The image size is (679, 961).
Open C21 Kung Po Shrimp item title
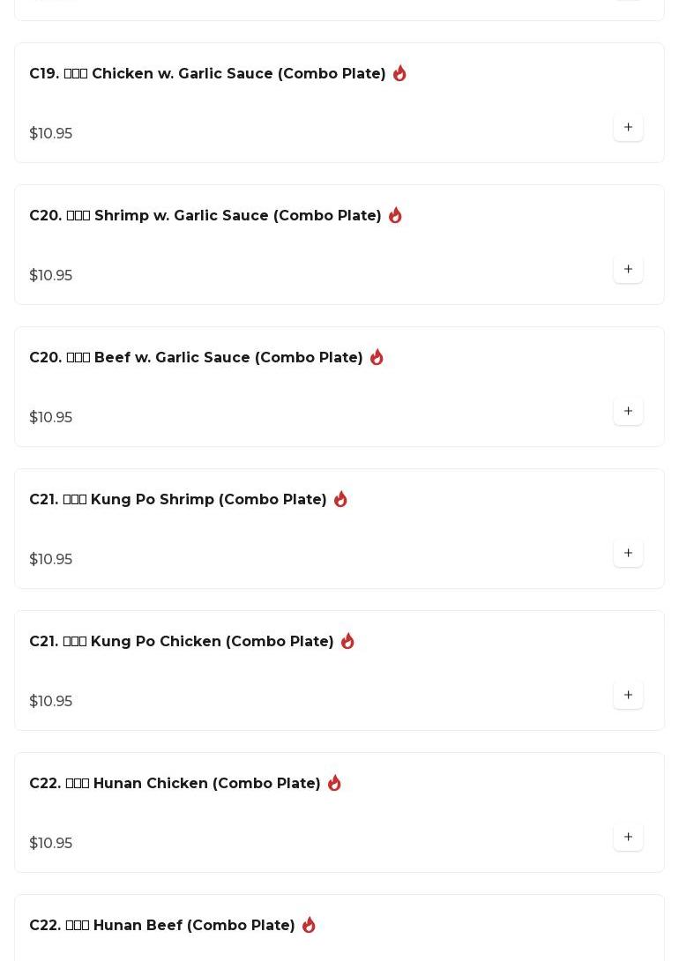click(178, 499)
